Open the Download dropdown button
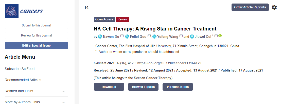Image resolution: width=282 pixels, height=104 pixels. point(109,87)
